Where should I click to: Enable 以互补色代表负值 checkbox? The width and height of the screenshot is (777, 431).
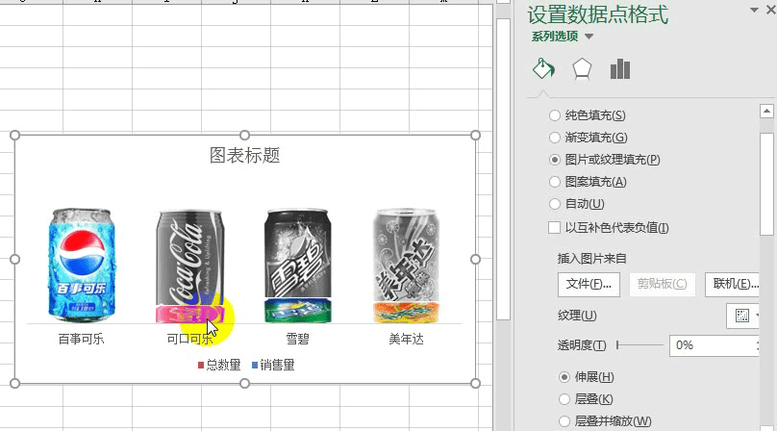click(555, 228)
